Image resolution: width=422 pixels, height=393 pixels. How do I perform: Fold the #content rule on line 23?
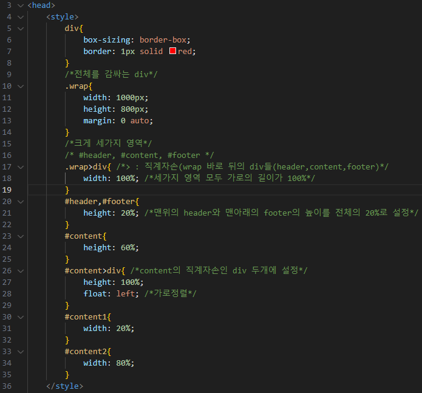(x=21, y=236)
